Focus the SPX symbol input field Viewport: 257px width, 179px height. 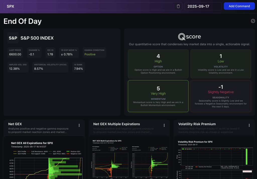click(x=93, y=6)
